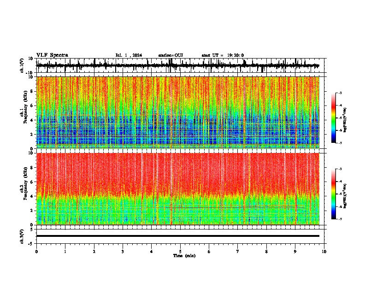
Task: Select the 'Jul 1, 2024' date label
Action: coord(129,55)
